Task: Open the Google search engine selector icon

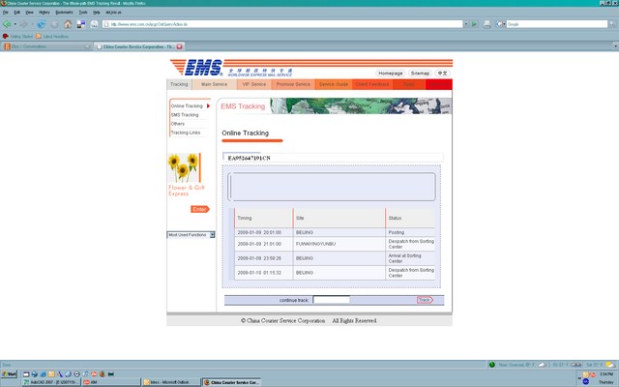Action: (x=500, y=24)
